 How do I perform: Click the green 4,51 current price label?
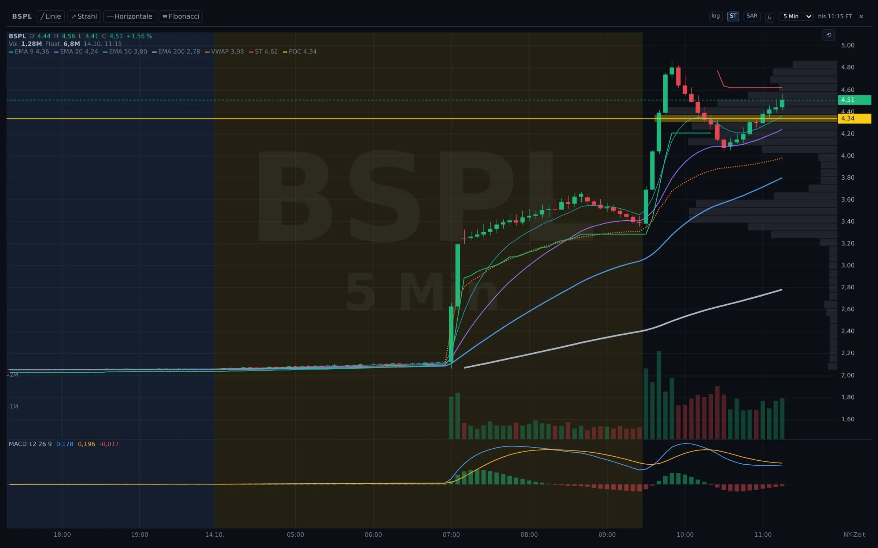point(854,100)
